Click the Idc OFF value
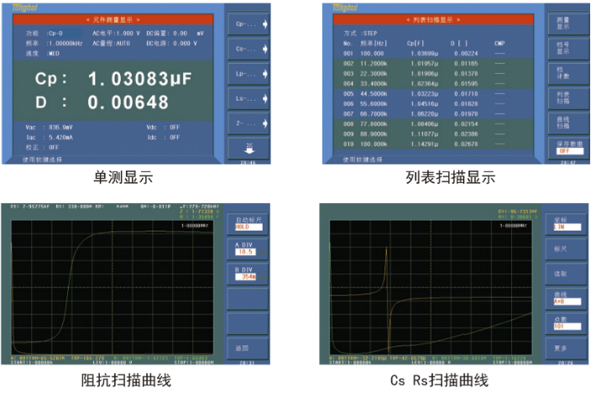 pos(175,138)
